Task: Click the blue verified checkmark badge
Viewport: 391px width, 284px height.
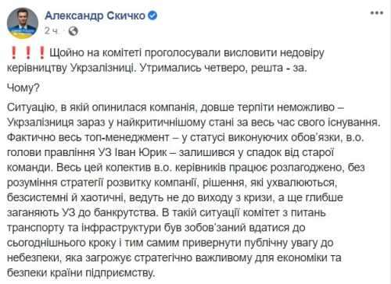Action: (x=152, y=16)
